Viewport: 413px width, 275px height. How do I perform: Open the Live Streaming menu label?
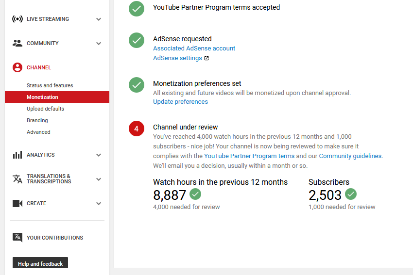48,19
